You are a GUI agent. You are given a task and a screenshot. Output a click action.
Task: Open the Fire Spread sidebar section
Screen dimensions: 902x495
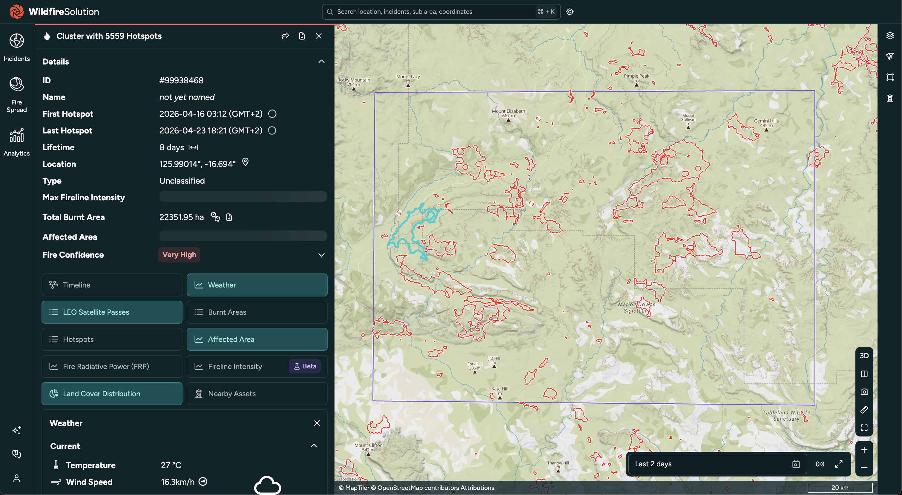(x=16, y=95)
